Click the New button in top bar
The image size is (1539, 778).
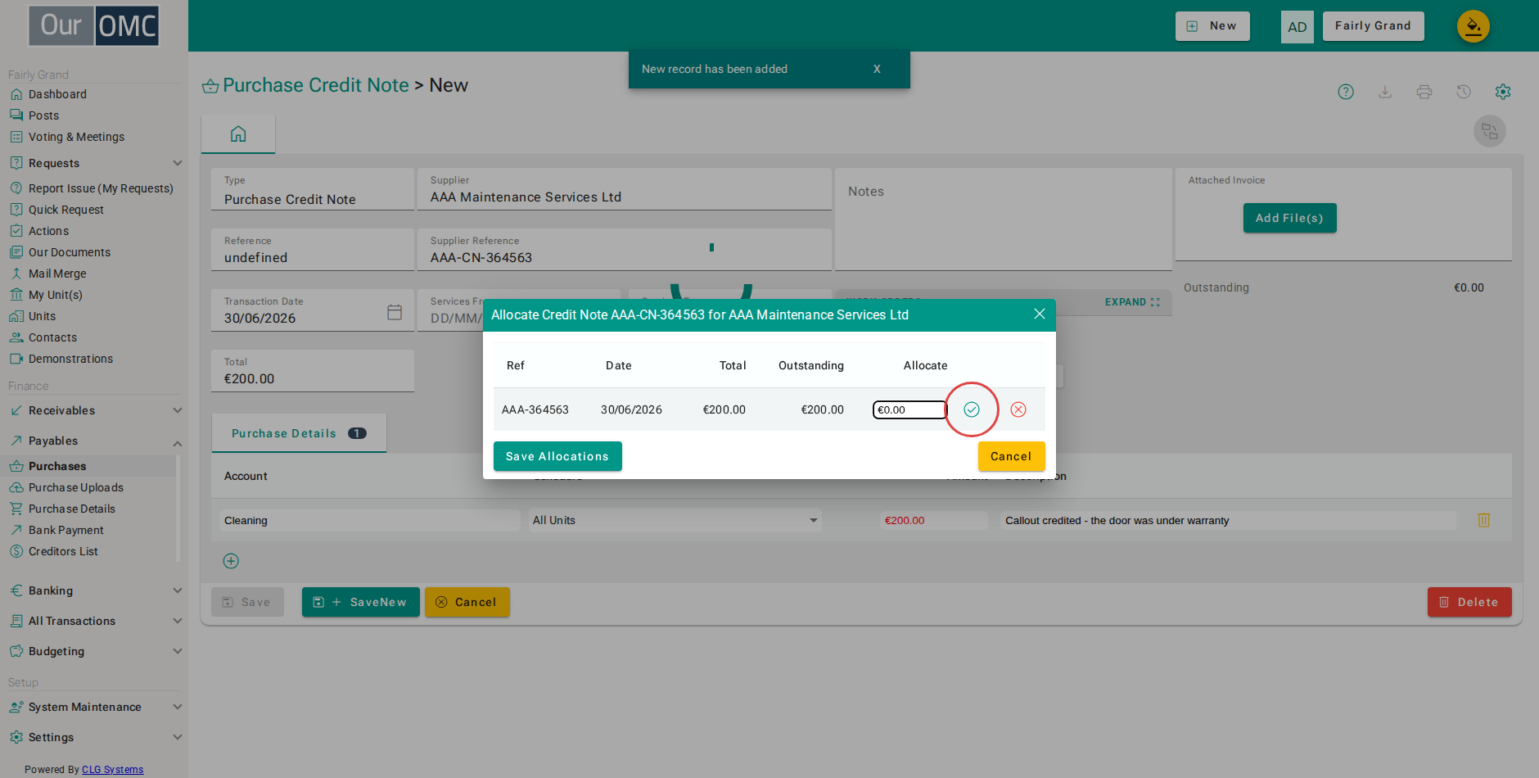coord(1212,26)
